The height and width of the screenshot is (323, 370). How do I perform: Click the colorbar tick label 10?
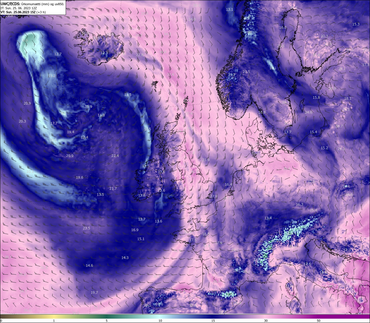point(160,321)
